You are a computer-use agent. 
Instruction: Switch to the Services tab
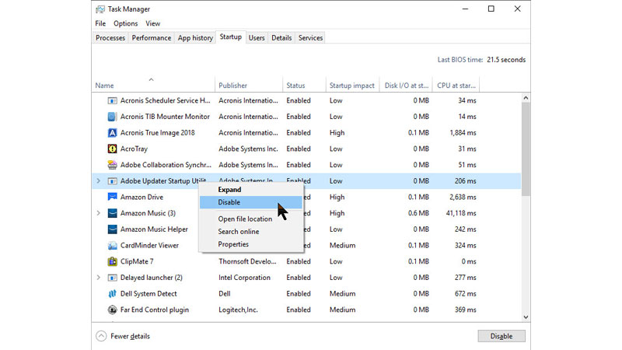click(310, 37)
